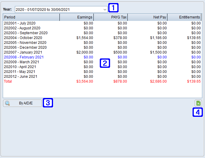This screenshot has width=205, height=158.
Task: Select the 202010 - April 2021 row
Action: coord(102,67)
